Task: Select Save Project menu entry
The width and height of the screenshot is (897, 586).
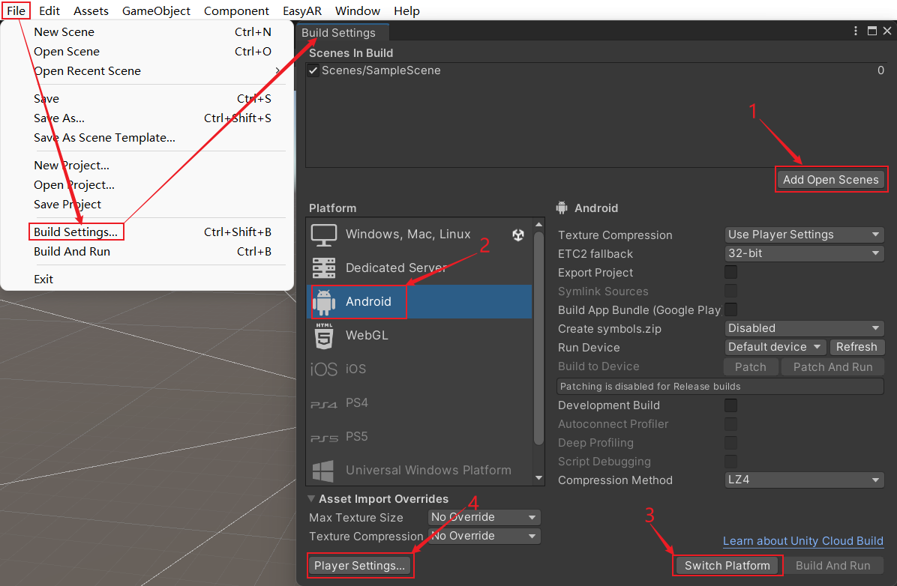Action: click(153, 205)
